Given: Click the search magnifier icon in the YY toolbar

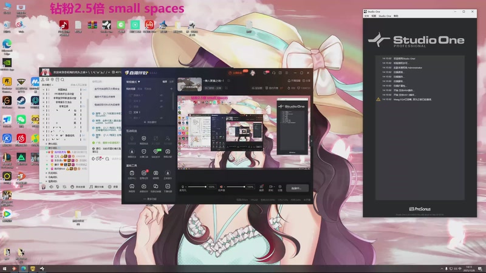Looking at the screenshot, I should pos(63,80).
